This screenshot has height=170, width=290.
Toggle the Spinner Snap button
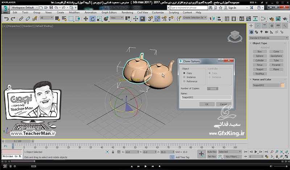coord(171,19)
